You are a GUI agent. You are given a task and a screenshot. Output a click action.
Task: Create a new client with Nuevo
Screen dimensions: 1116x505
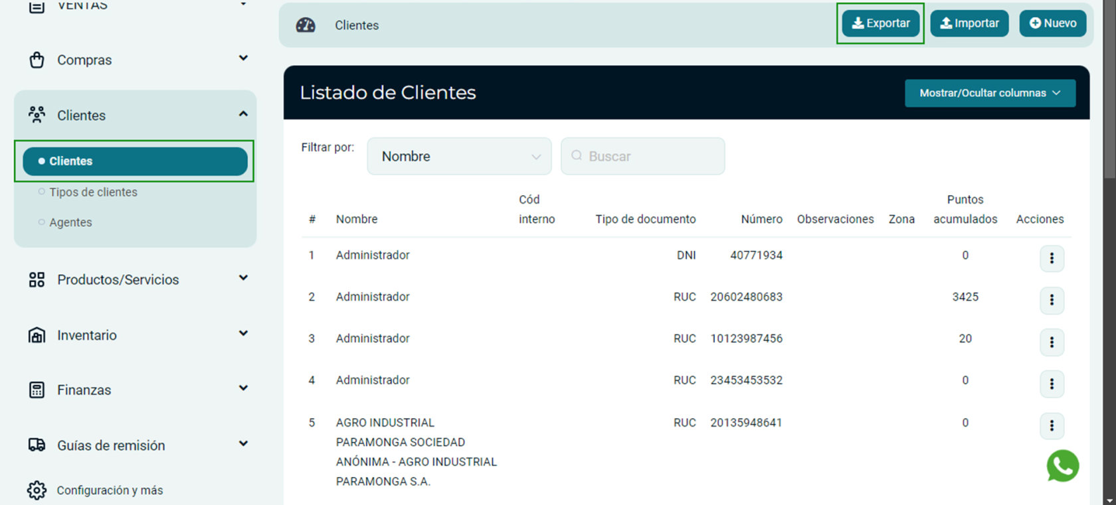point(1052,23)
